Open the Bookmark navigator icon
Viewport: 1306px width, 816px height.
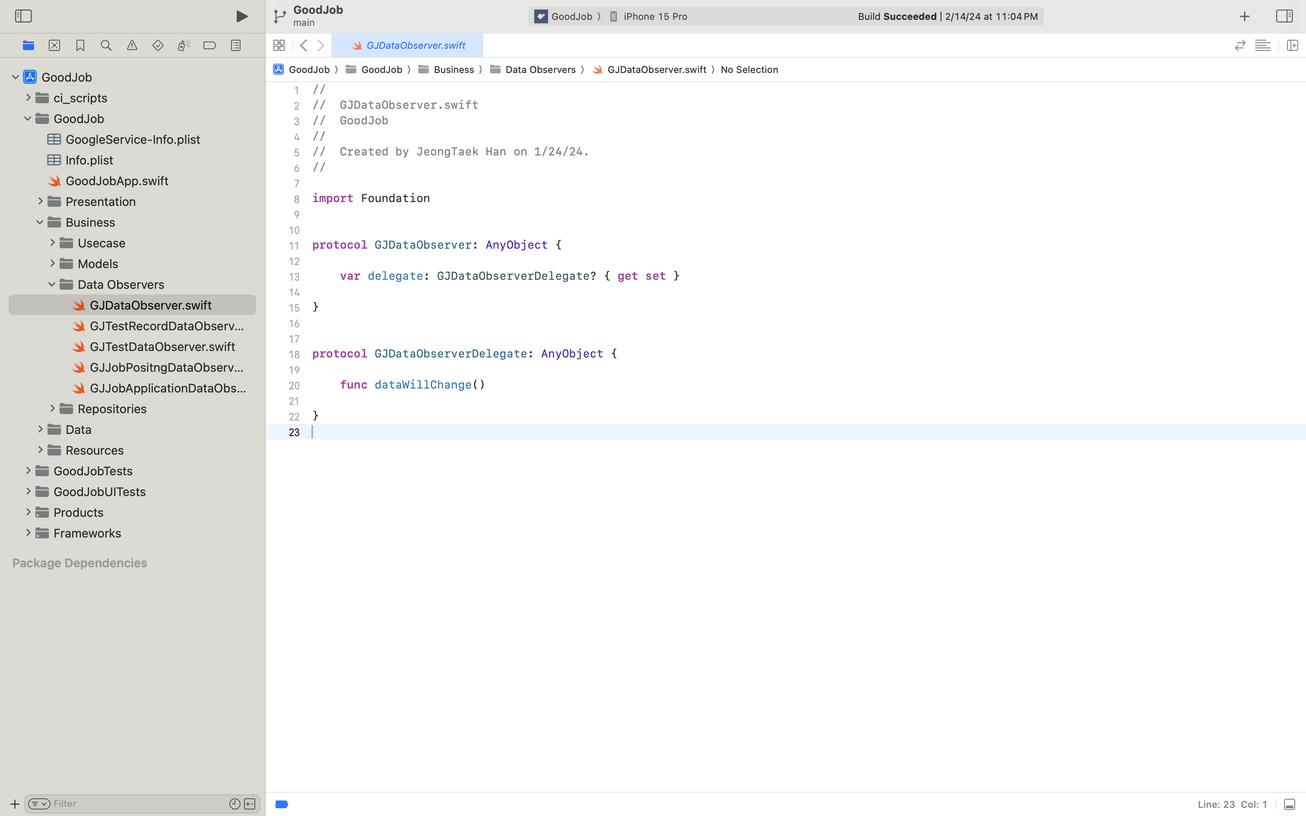pyautogui.click(x=80, y=45)
